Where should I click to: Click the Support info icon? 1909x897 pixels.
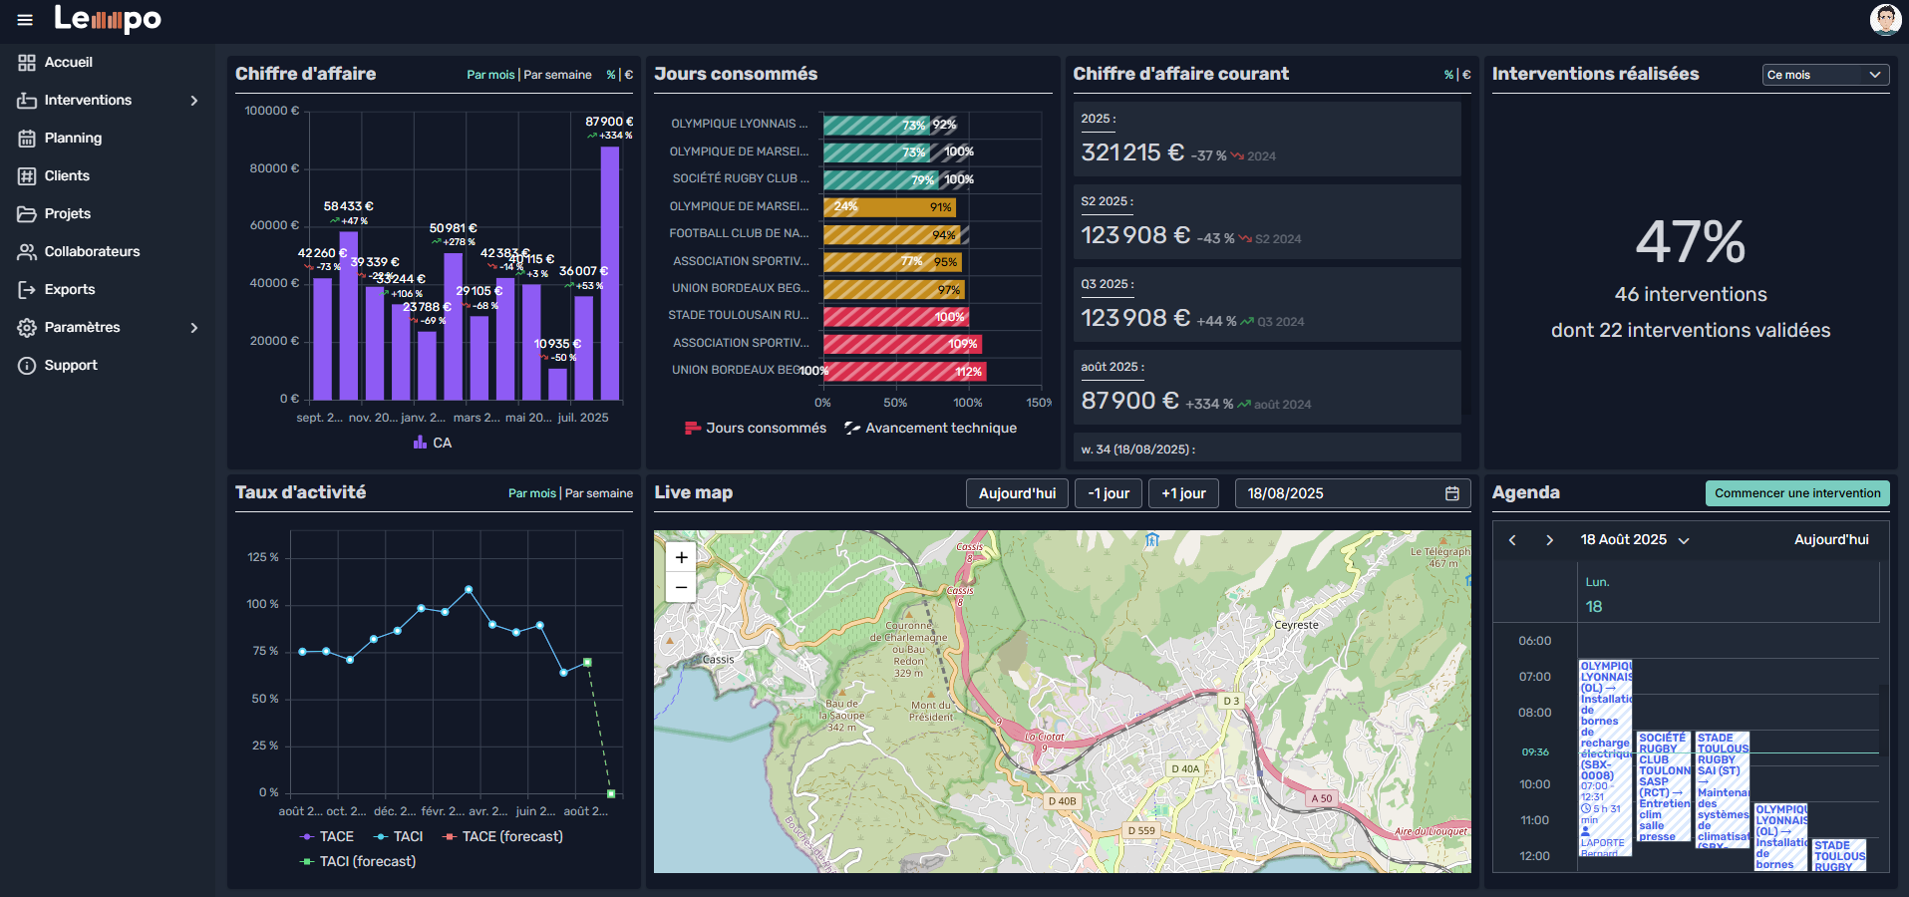27,366
